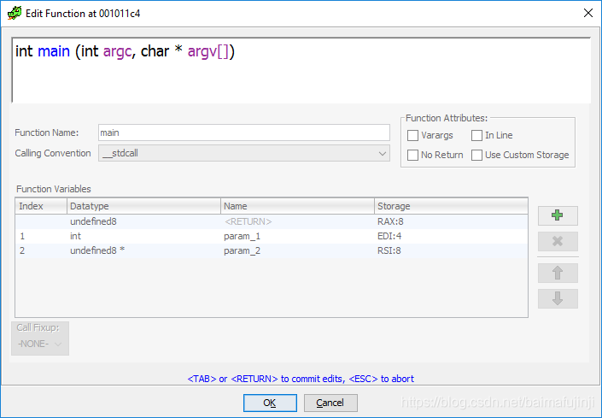Click the undefined8 * datatype cell
This screenshot has height=418, width=602.
[143, 250]
